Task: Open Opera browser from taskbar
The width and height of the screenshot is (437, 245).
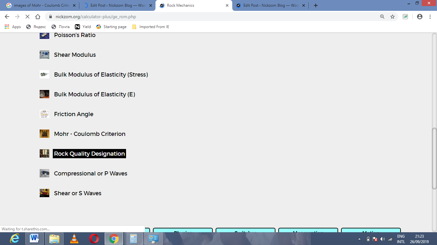Action: [94, 239]
